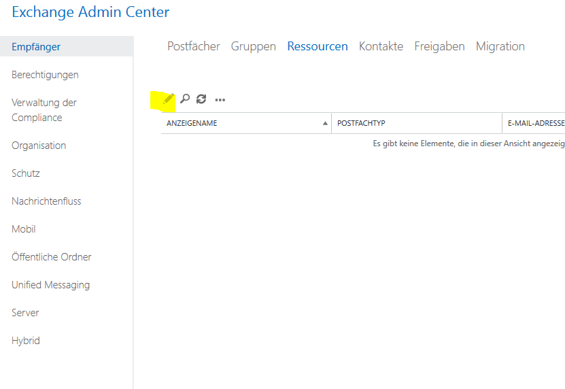Switch to the Gruppen tab

pos(254,46)
